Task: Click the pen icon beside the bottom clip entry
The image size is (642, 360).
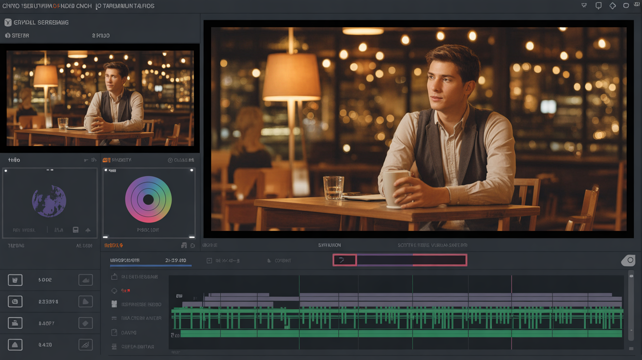Action: coord(86,344)
